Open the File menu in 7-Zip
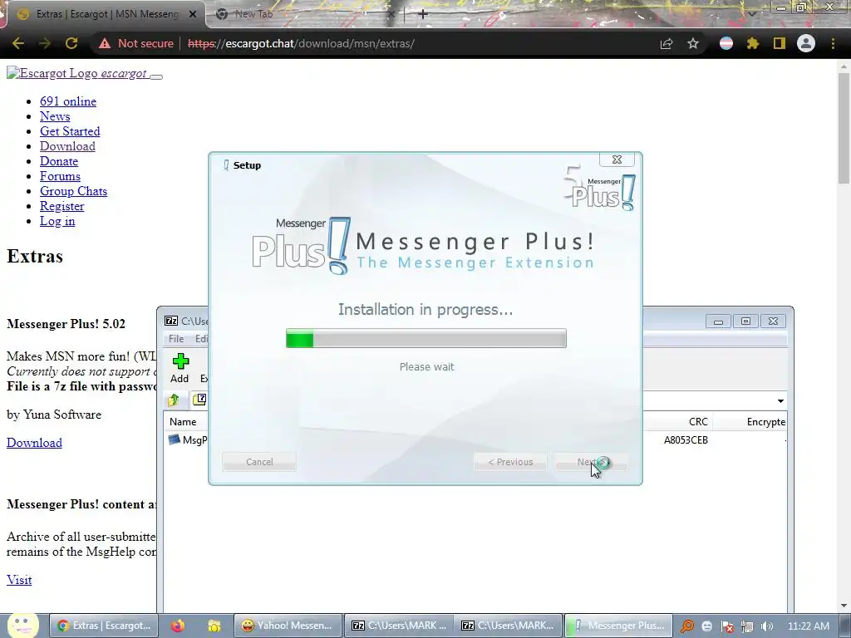 click(x=176, y=339)
